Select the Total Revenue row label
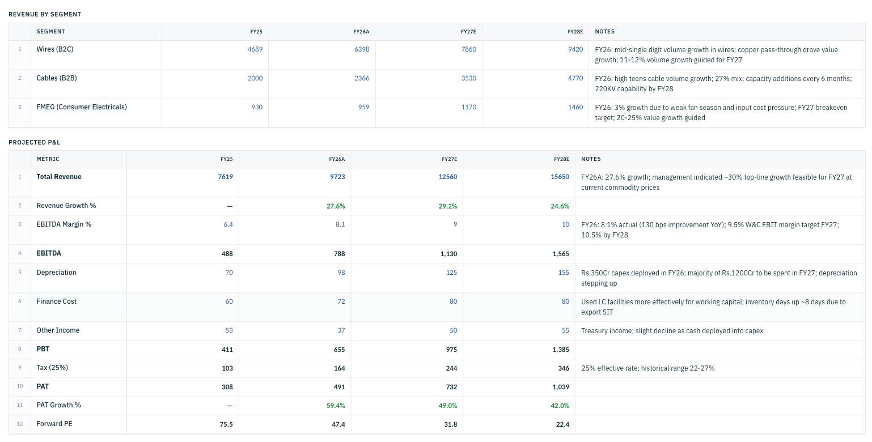872x442 pixels. click(59, 177)
